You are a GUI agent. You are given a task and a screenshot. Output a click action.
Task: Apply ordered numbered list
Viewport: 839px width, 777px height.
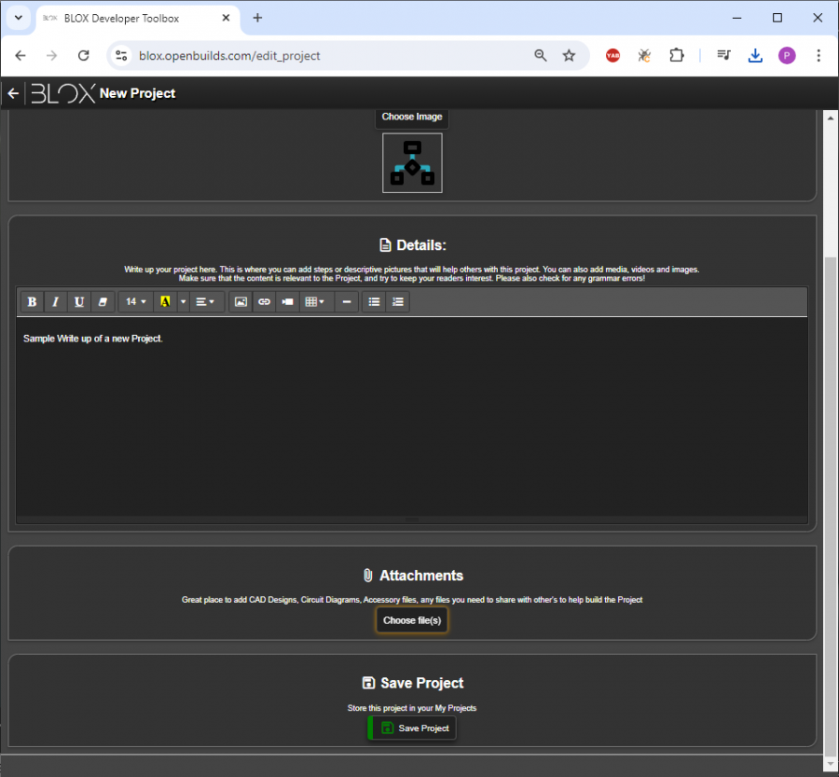(398, 302)
